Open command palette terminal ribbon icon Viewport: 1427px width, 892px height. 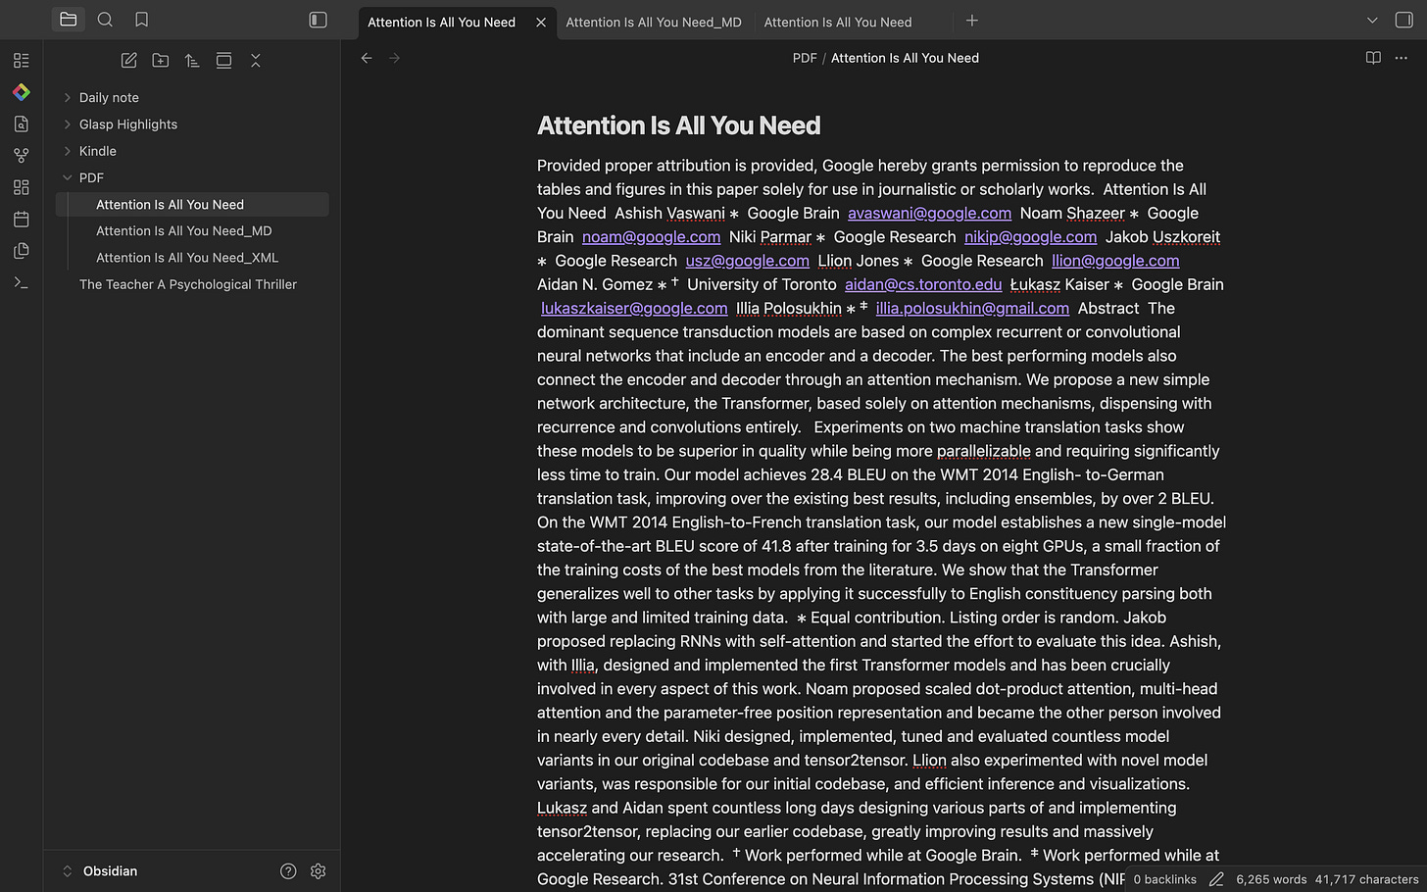[22, 282]
